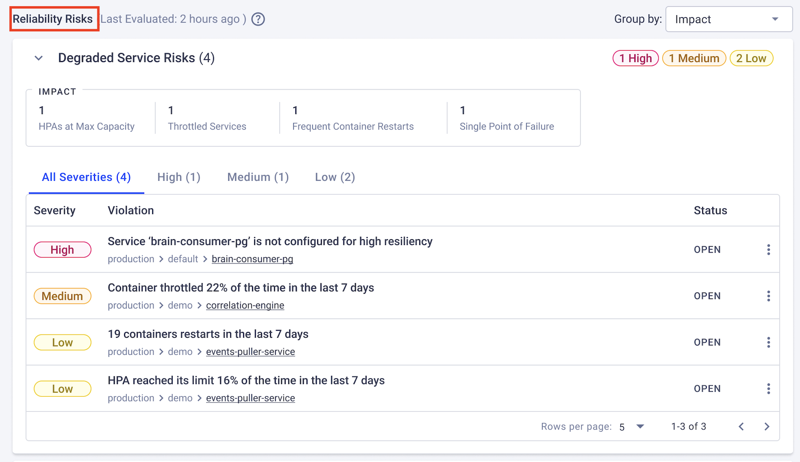Open kebab menu for brain-consumer-pg violation
800x462 pixels.
pyautogui.click(x=768, y=250)
